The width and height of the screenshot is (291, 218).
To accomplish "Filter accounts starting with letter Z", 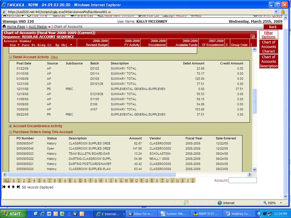I will 193,180.
